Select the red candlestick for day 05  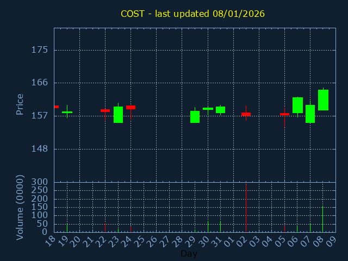click(284, 114)
